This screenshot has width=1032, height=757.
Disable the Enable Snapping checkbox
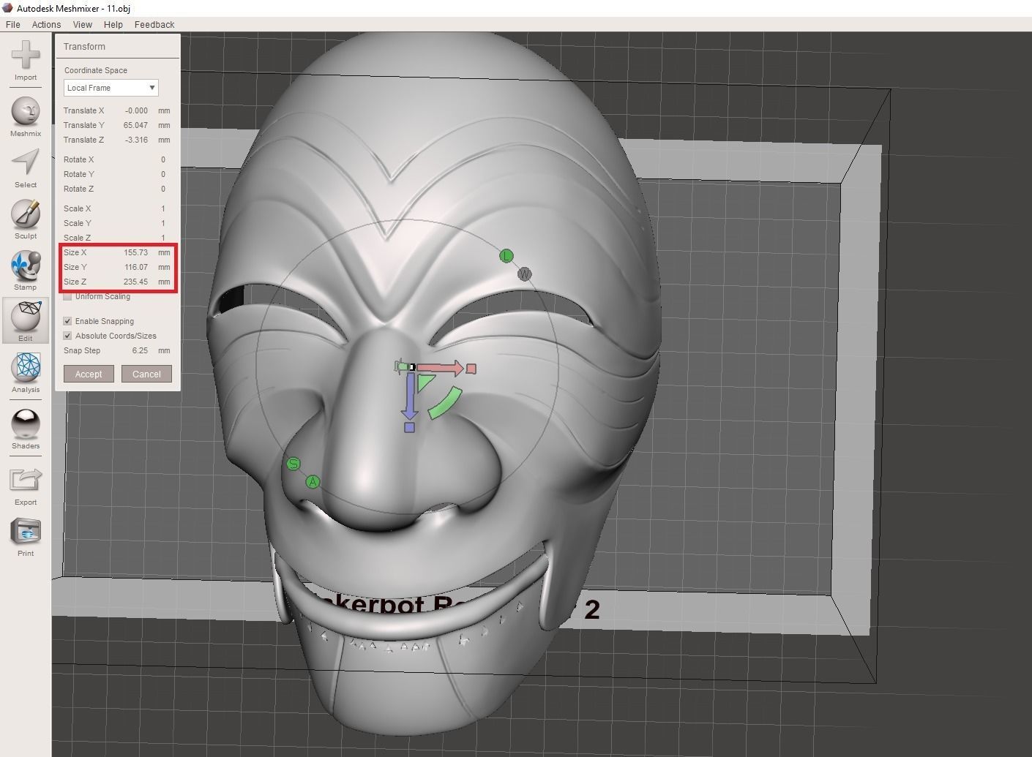(68, 321)
